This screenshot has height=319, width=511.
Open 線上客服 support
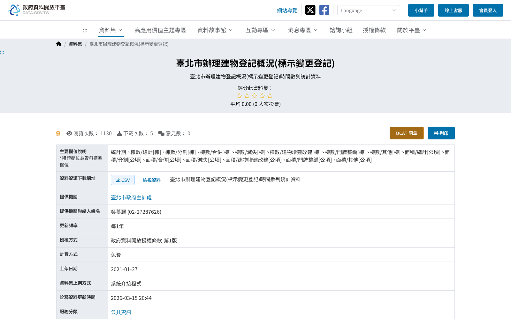454,10
